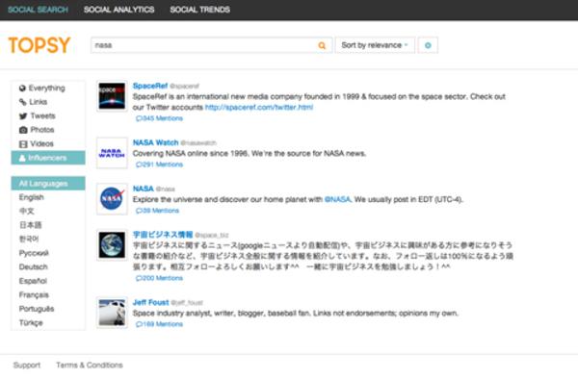Click the NASA profile avatar thumbnail

click(112, 199)
